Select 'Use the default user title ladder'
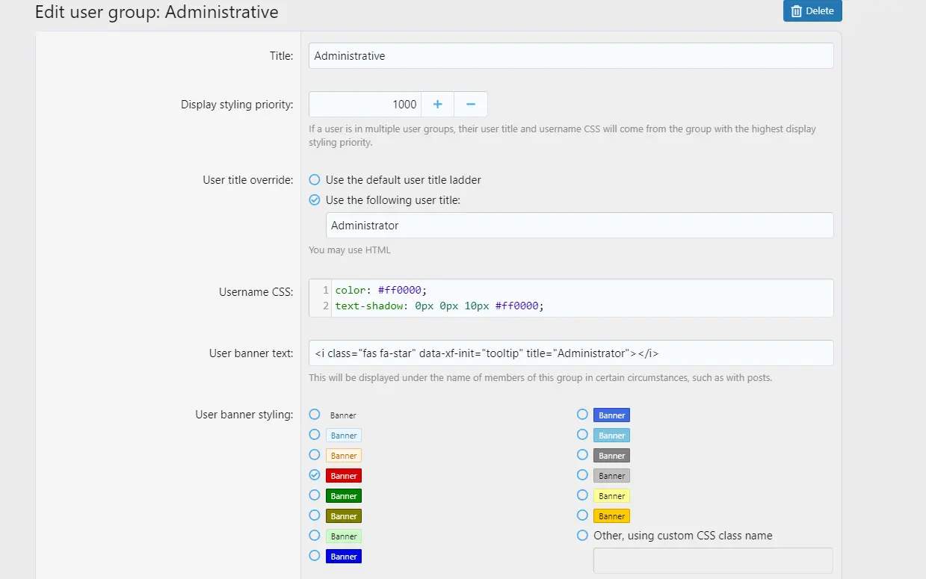926x579 pixels. tap(315, 180)
